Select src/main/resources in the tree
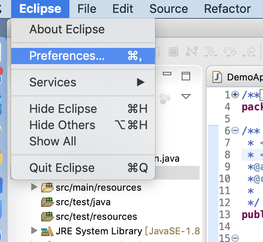The height and width of the screenshot is (242, 263). (99, 188)
